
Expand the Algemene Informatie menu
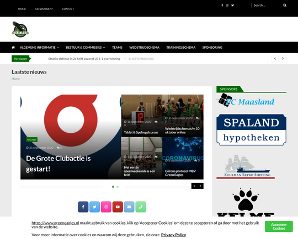click(39, 47)
